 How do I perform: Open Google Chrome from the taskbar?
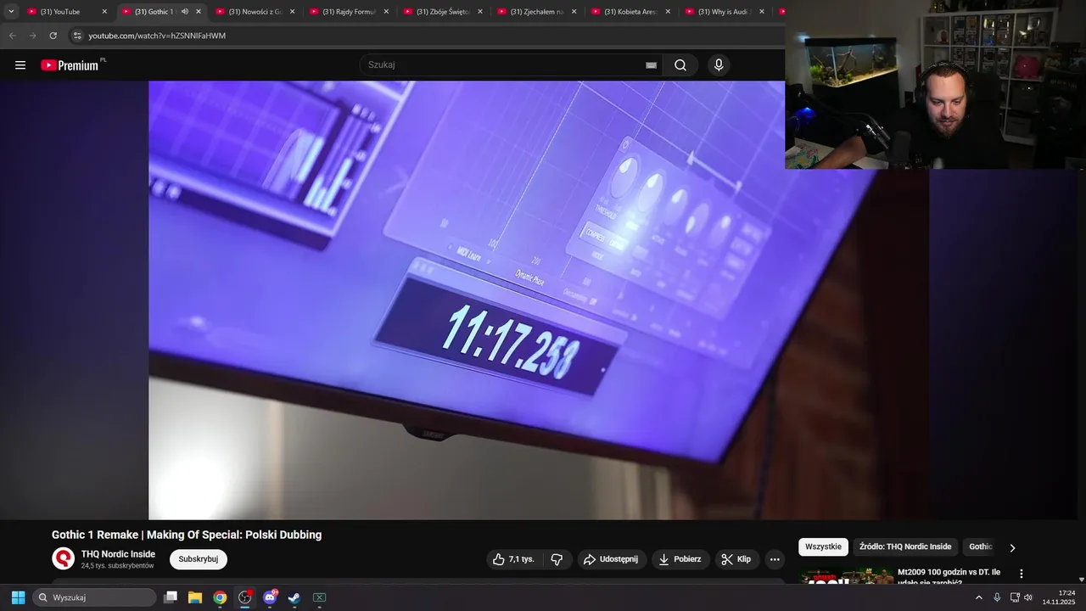click(220, 597)
